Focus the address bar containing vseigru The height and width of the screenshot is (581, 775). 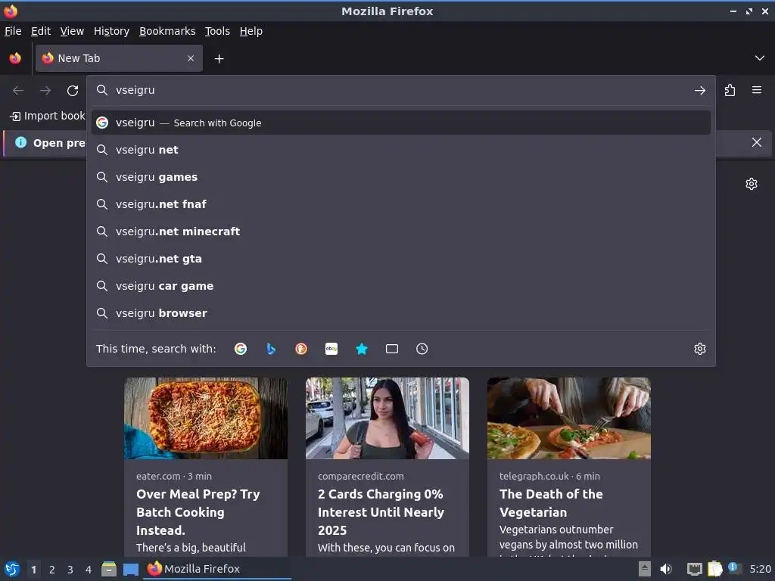click(400, 90)
